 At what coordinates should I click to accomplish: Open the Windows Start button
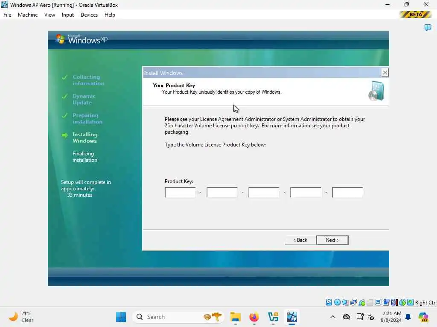click(121, 317)
